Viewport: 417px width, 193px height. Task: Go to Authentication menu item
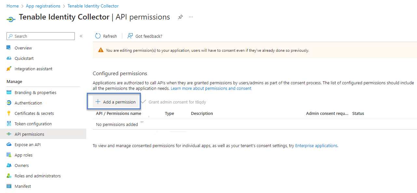tap(43, 103)
